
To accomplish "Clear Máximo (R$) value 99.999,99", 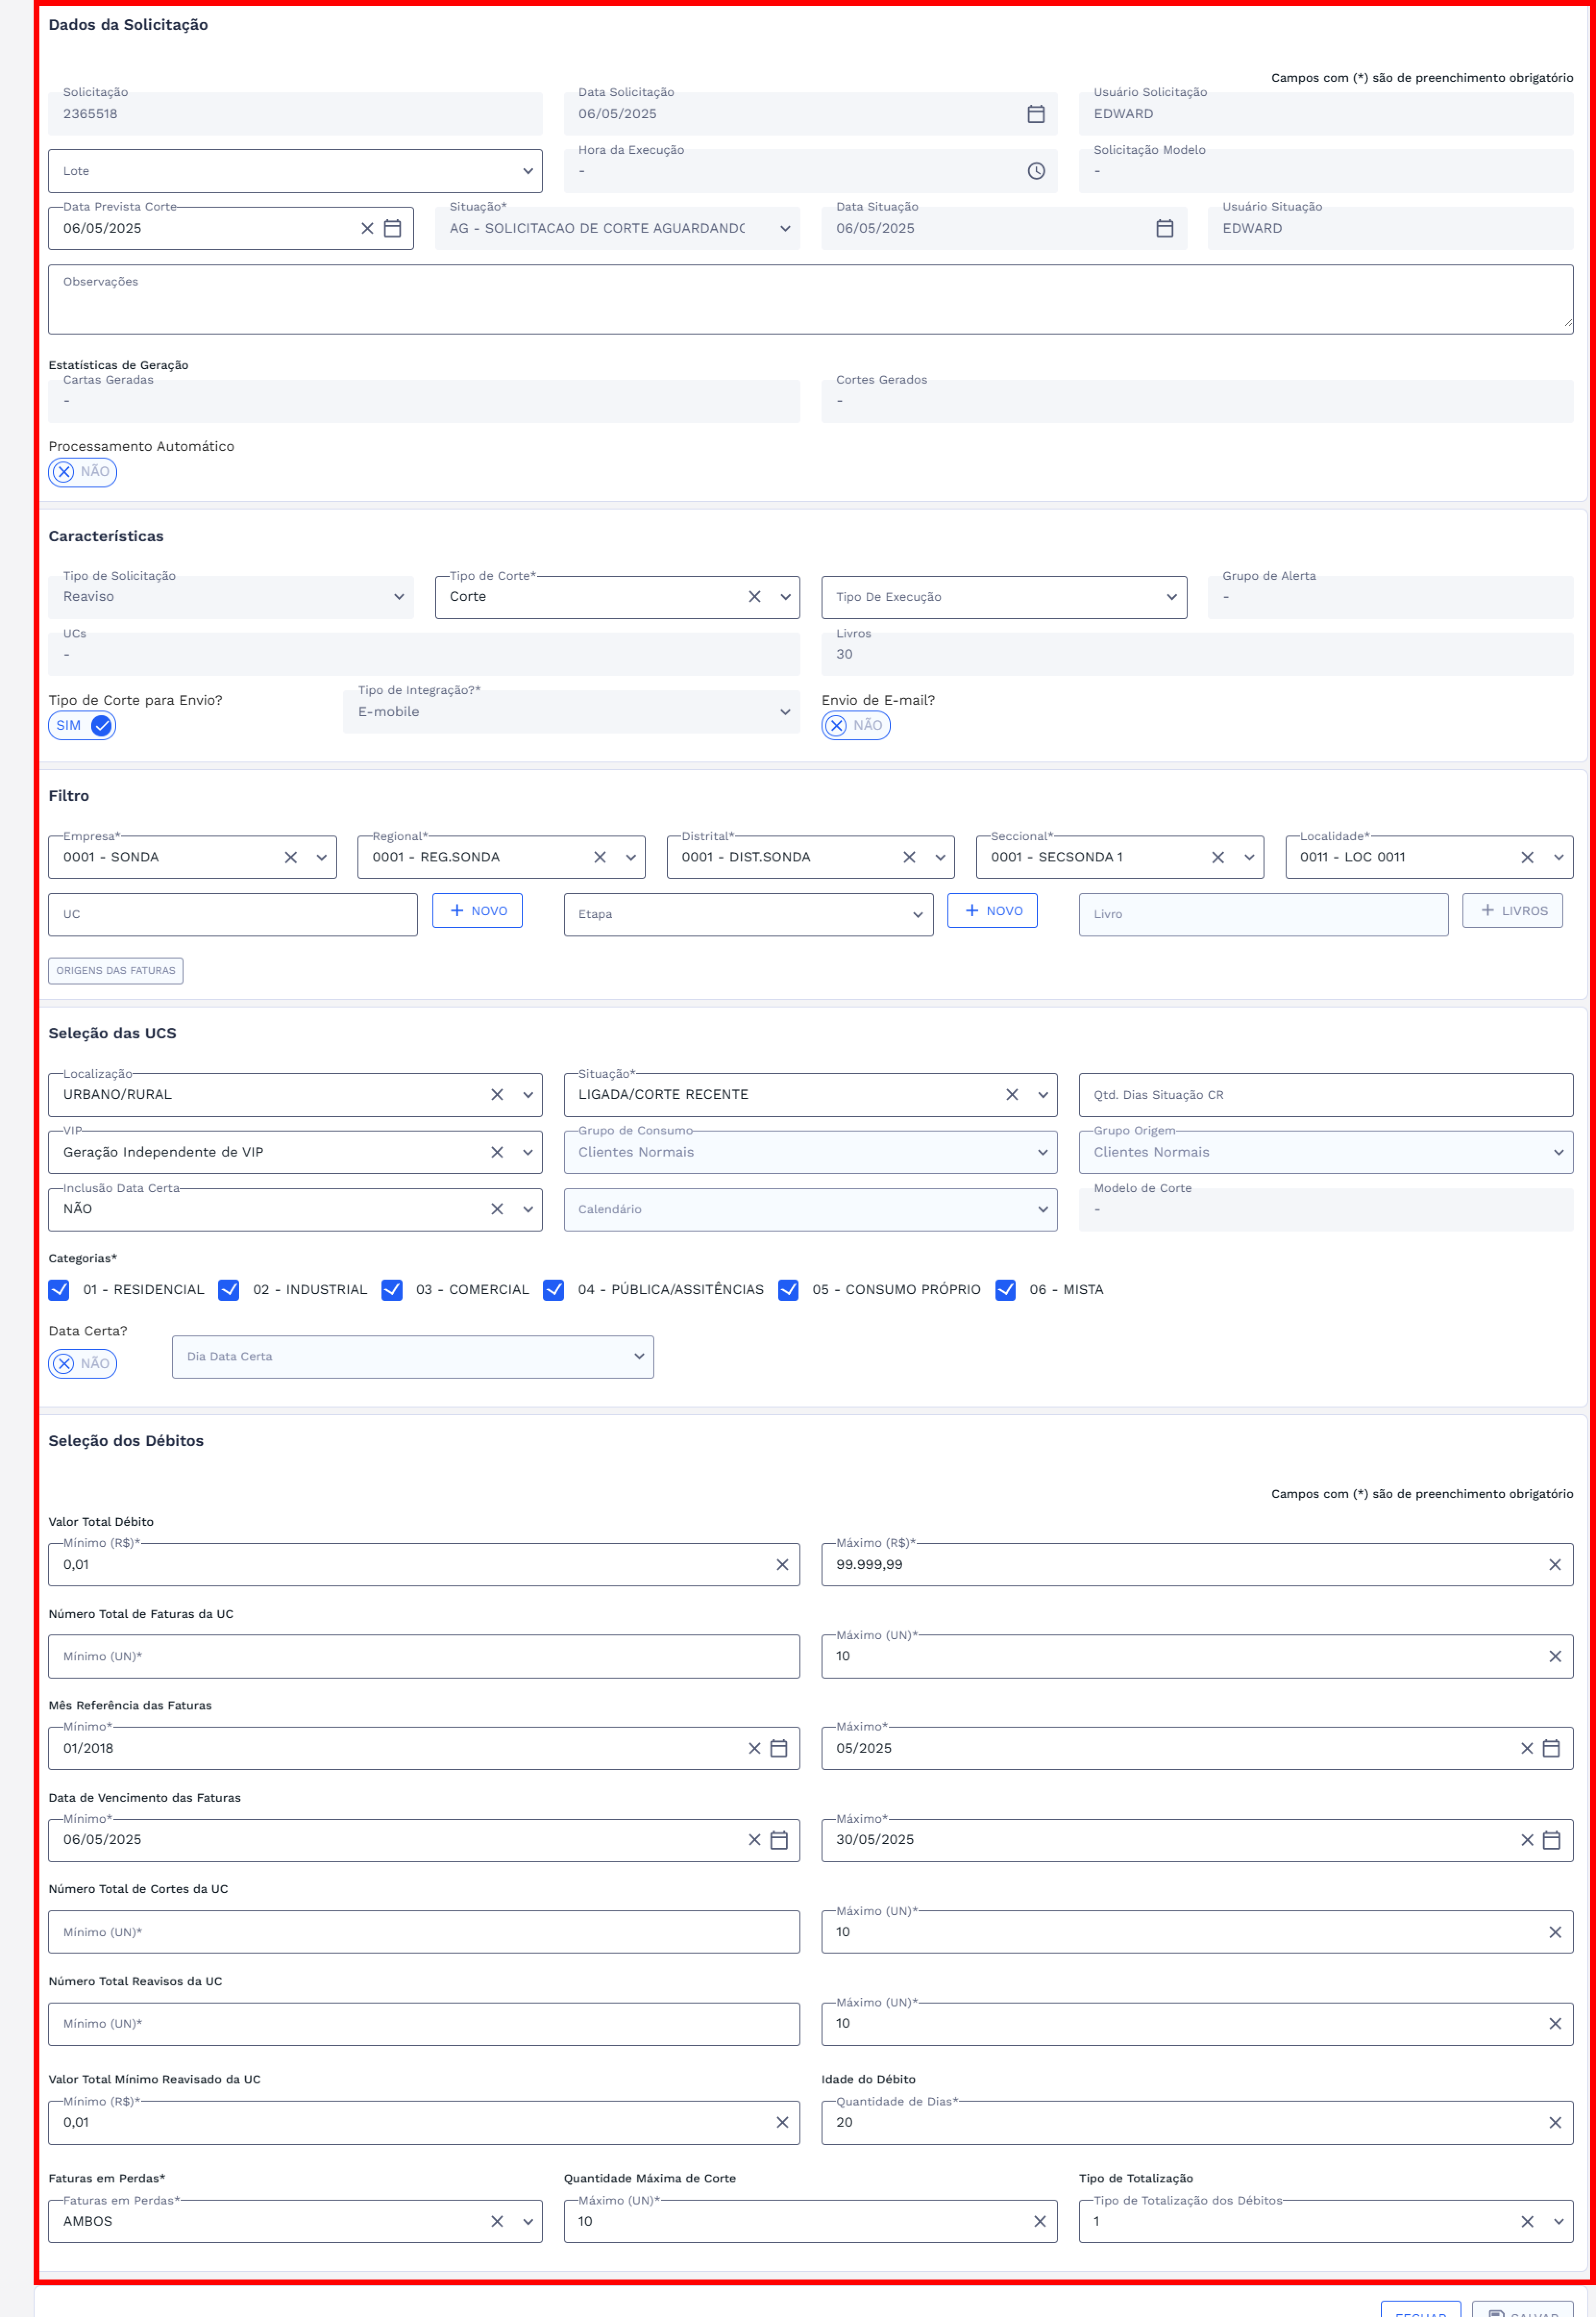I will 1555,1565.
